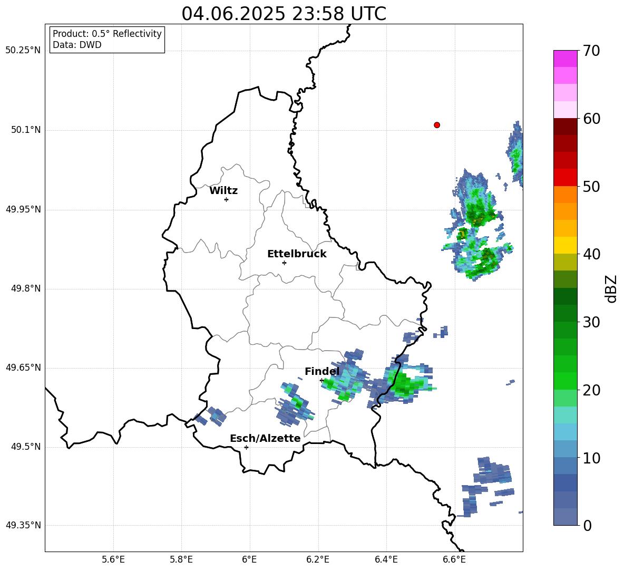
Task: Click the 'dBZ' colorbar axis label
Action: pyautogui.click(x=611, y=288)
